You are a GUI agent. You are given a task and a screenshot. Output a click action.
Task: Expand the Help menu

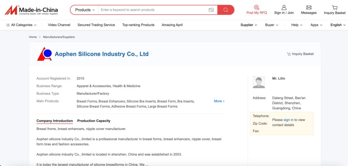(x=297, y=25)
